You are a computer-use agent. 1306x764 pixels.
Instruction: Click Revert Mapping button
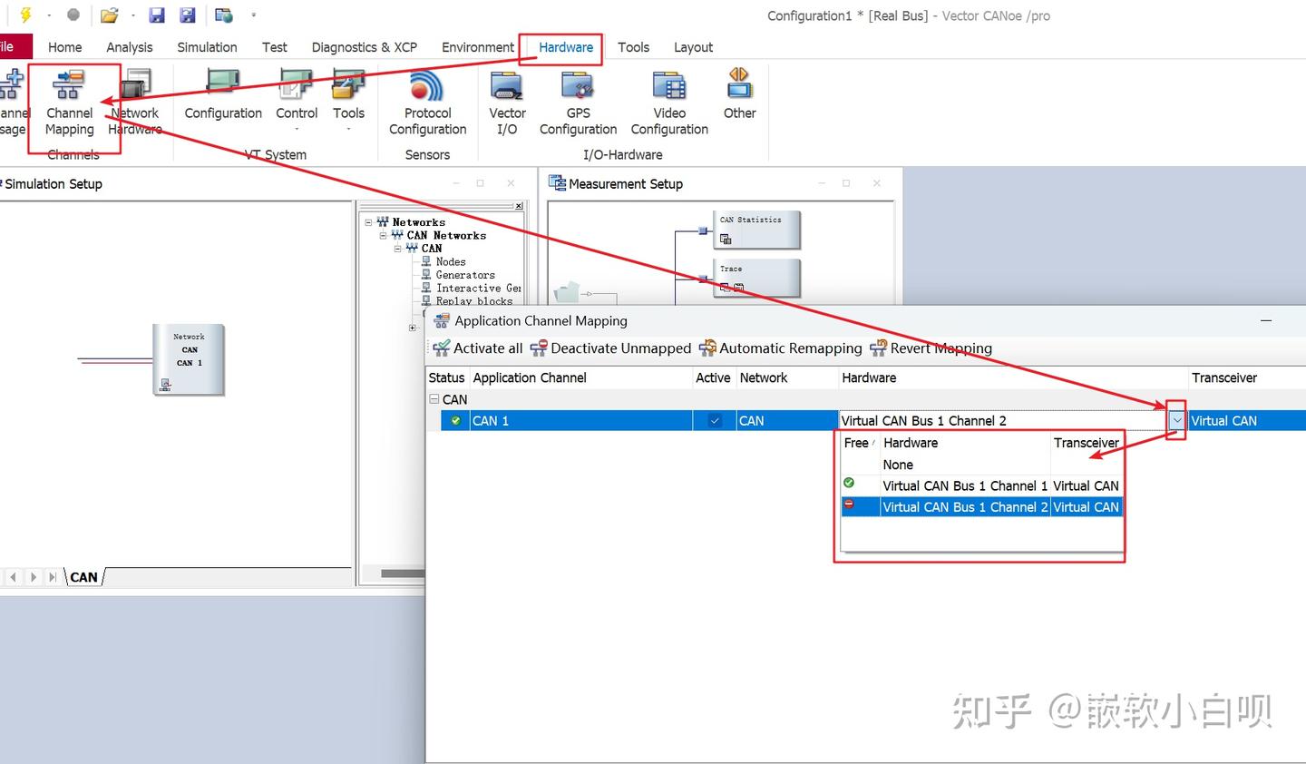coord(931,348)
